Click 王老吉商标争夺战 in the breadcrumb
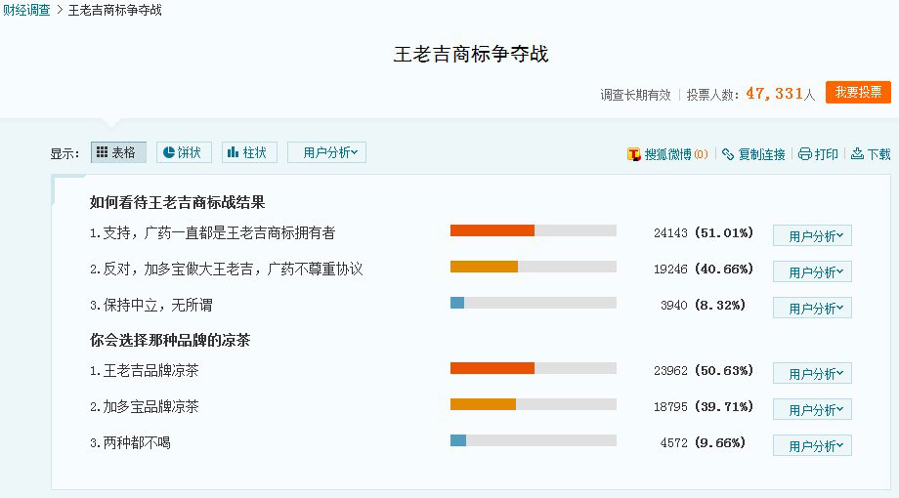Screen dimensions: 899x498 [x=114, y=11]
